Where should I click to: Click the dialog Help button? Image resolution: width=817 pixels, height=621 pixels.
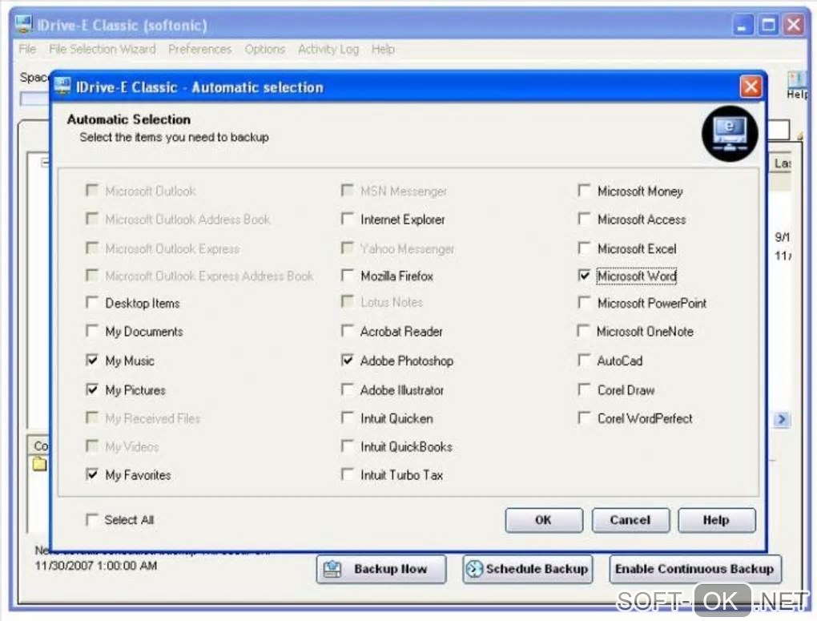point(716,520)
